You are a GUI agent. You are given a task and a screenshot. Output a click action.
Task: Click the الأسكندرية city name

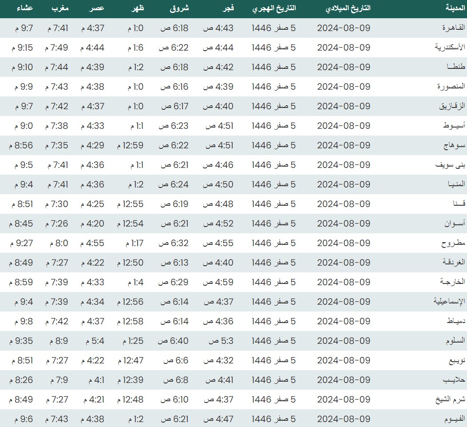point(450,48)
